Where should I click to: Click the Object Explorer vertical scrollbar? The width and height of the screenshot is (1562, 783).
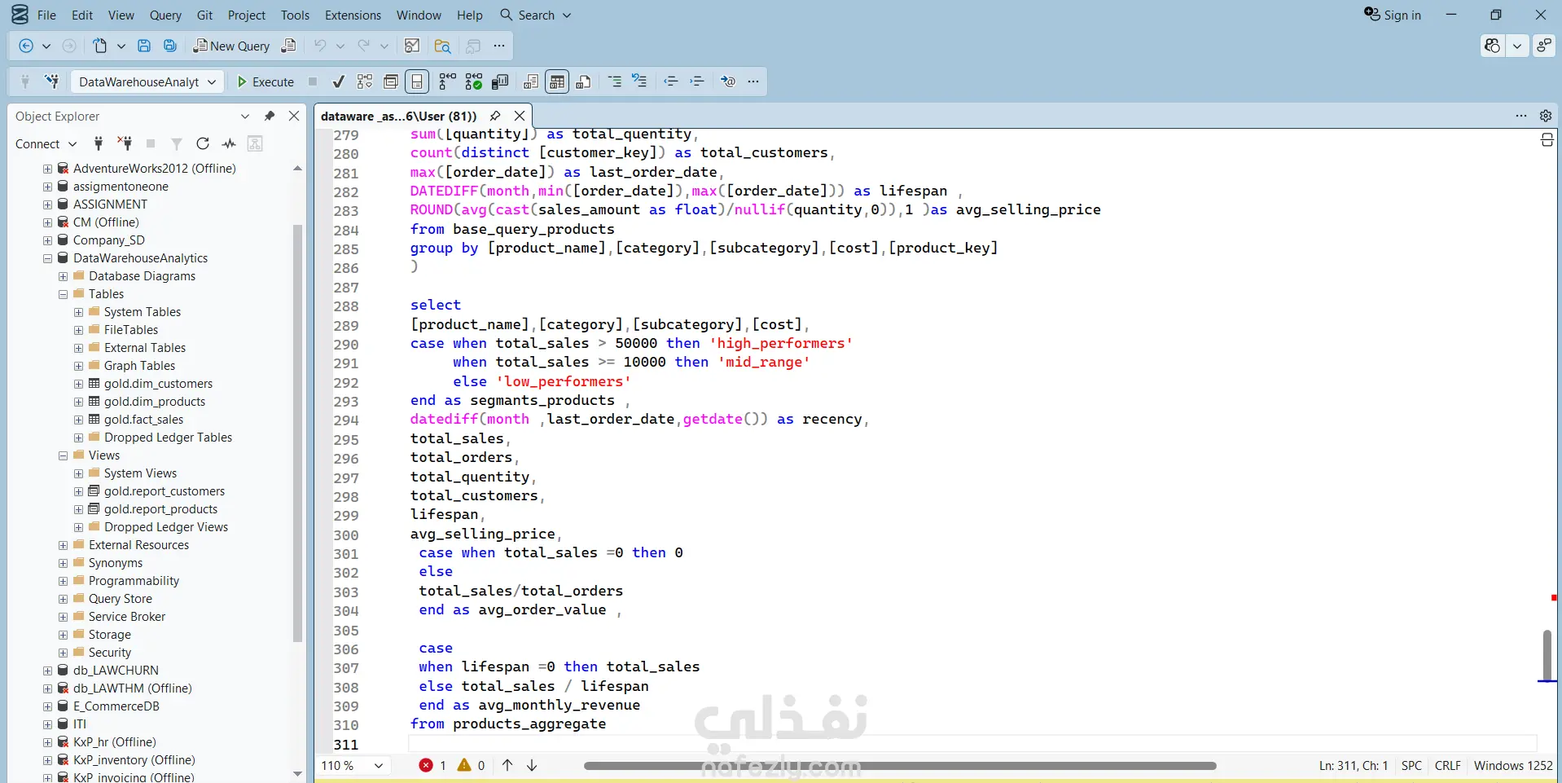[x=297, y=433]
